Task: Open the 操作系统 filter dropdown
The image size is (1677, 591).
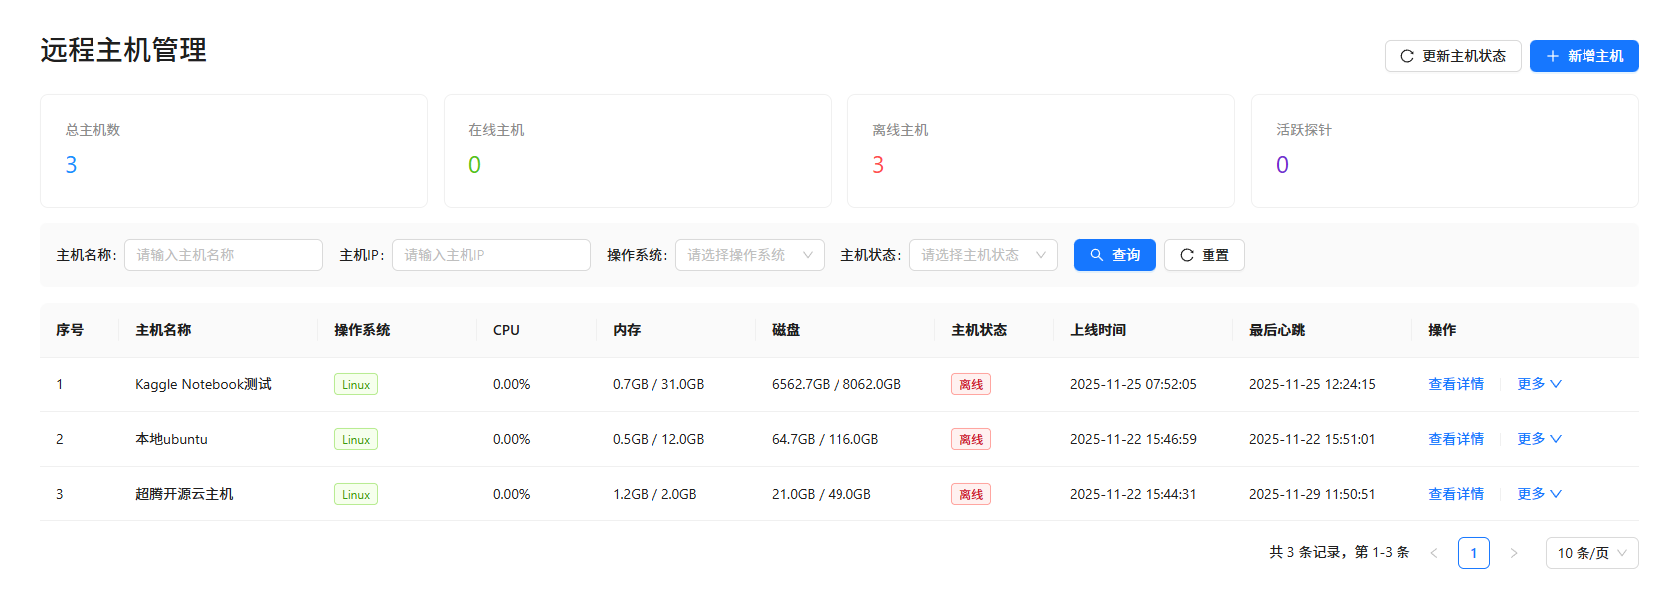Action: 749,255
